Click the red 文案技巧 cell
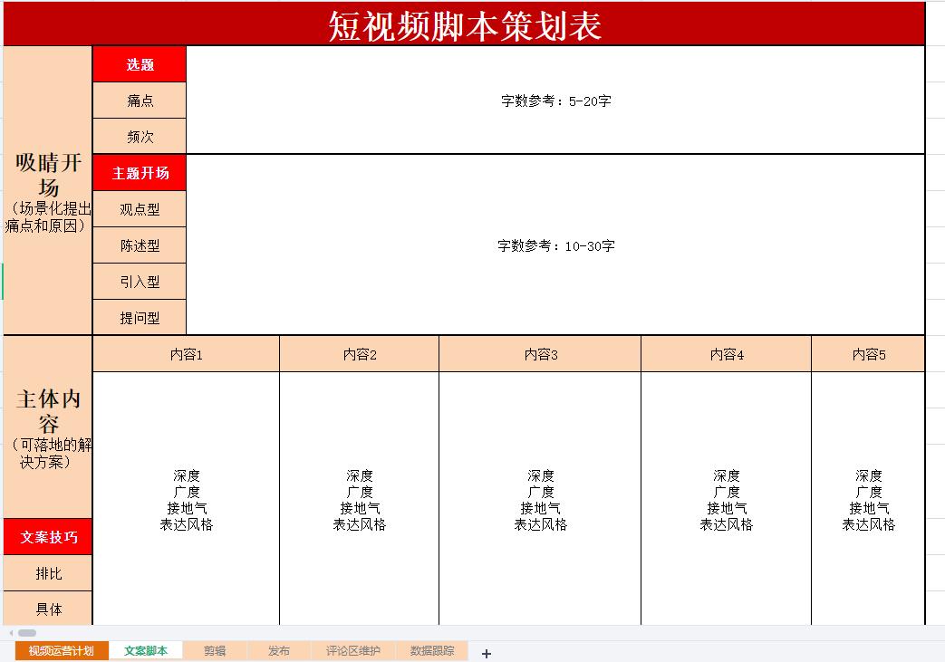Image resolution: width=945 pixels, height=662 pixels. (47, 536)
